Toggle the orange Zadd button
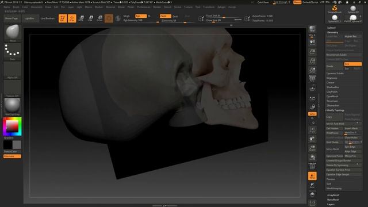The height and width of the screenshot is (207, 368). 165,16
